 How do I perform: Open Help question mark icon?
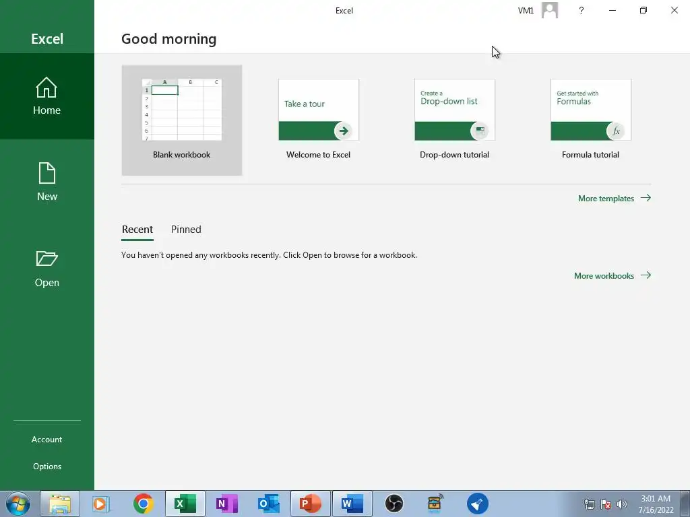(582, 10)
